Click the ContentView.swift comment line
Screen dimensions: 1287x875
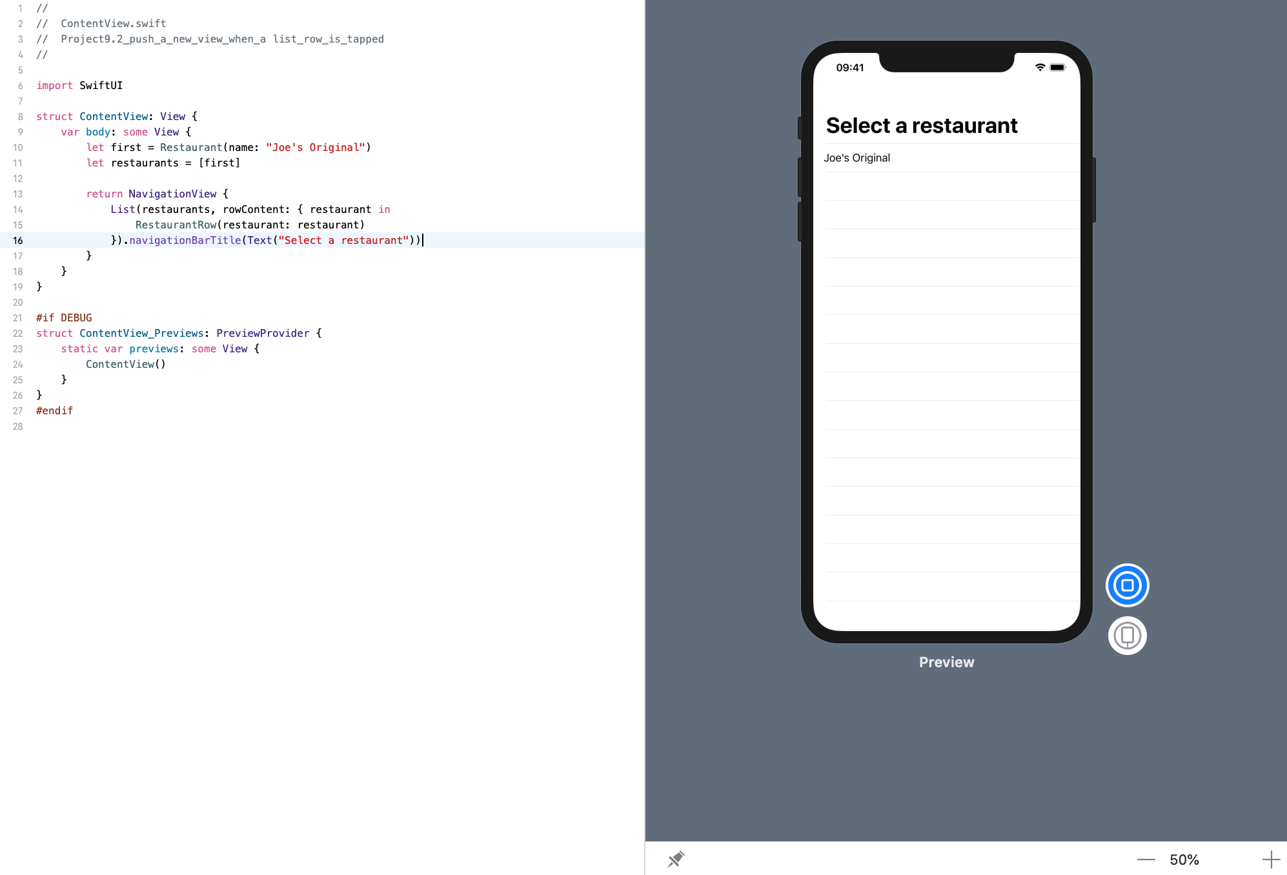101,23
